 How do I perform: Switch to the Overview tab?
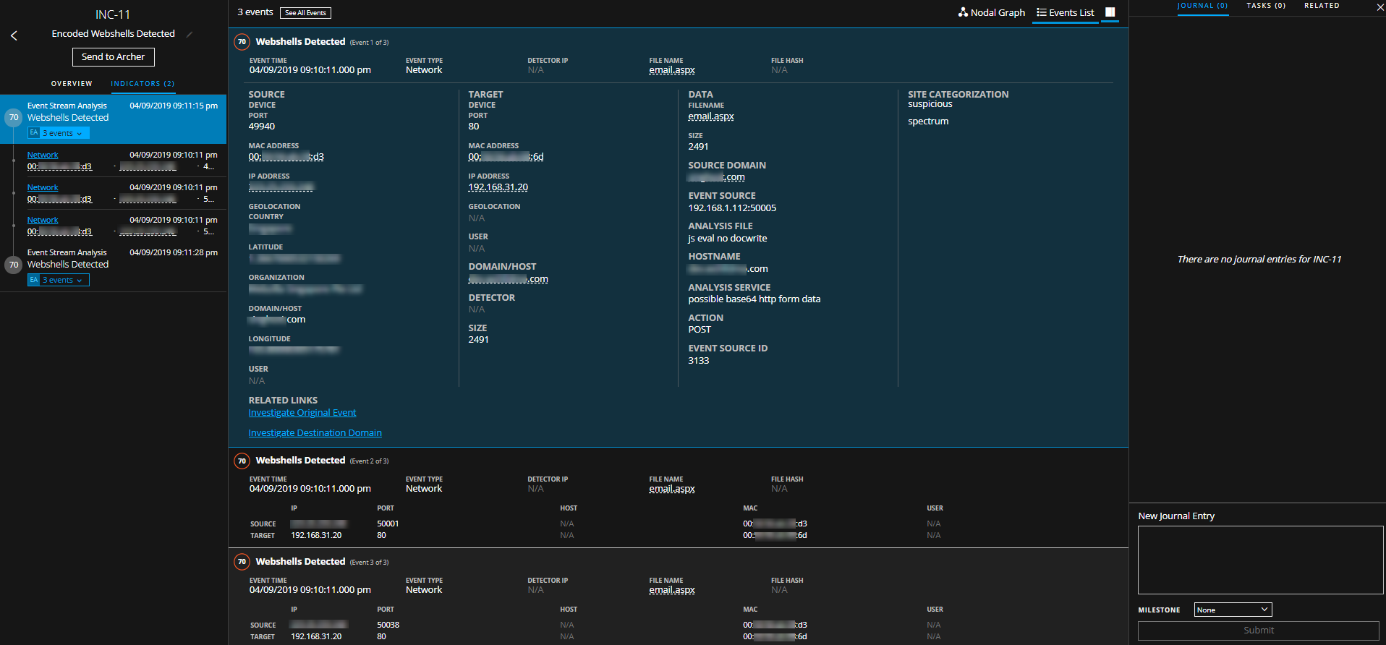click(72, 84)
